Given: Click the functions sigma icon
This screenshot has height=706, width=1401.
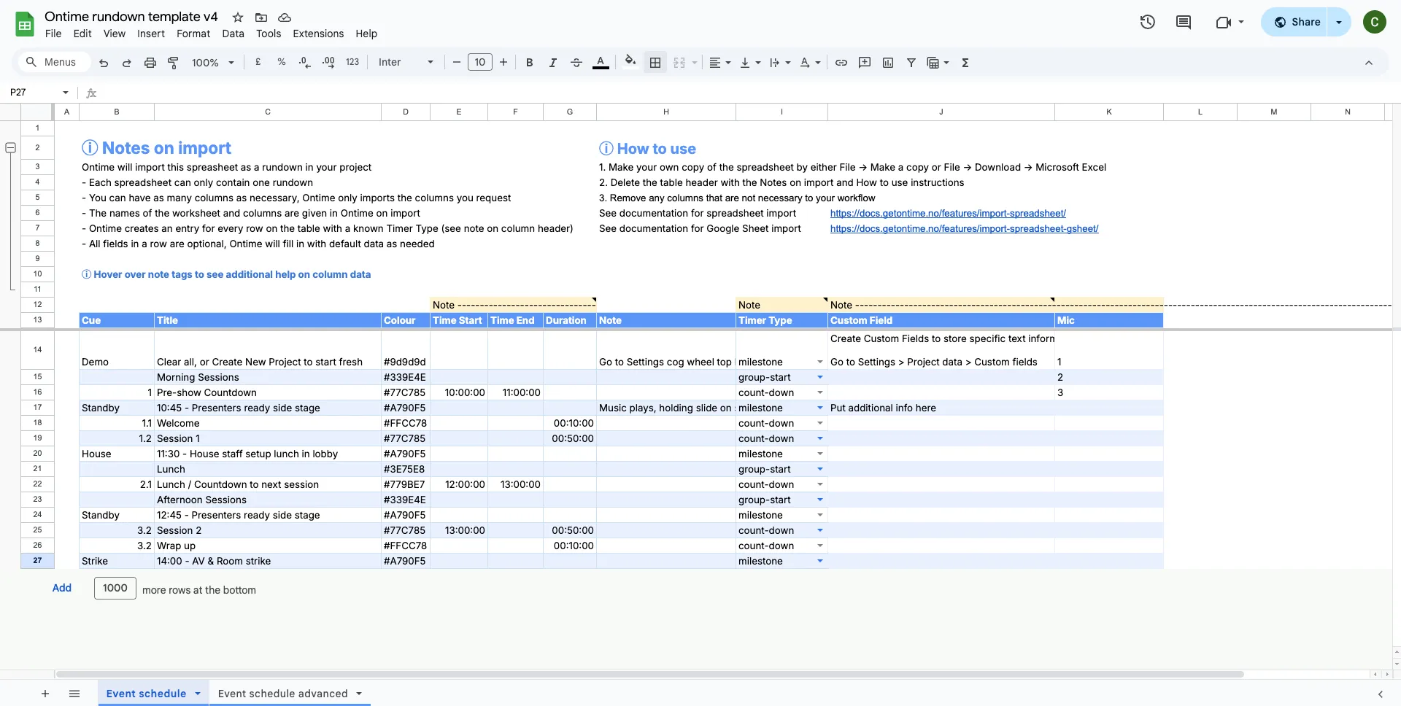Looking at the screenshot, I should click(x=965, y=62).
